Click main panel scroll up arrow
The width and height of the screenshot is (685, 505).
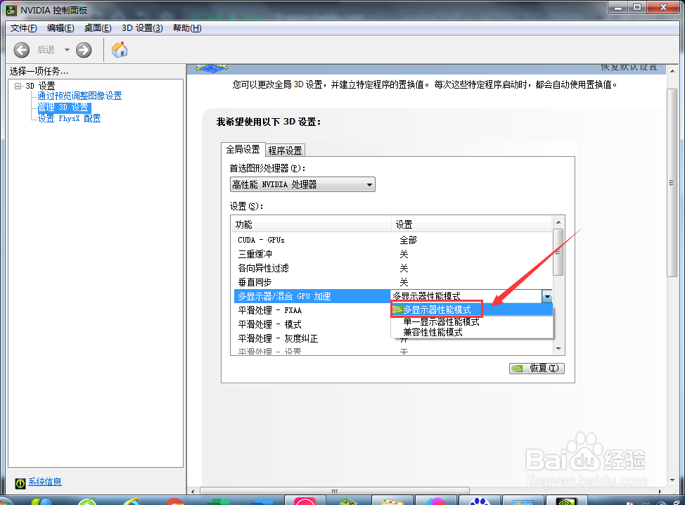point(672,71)
